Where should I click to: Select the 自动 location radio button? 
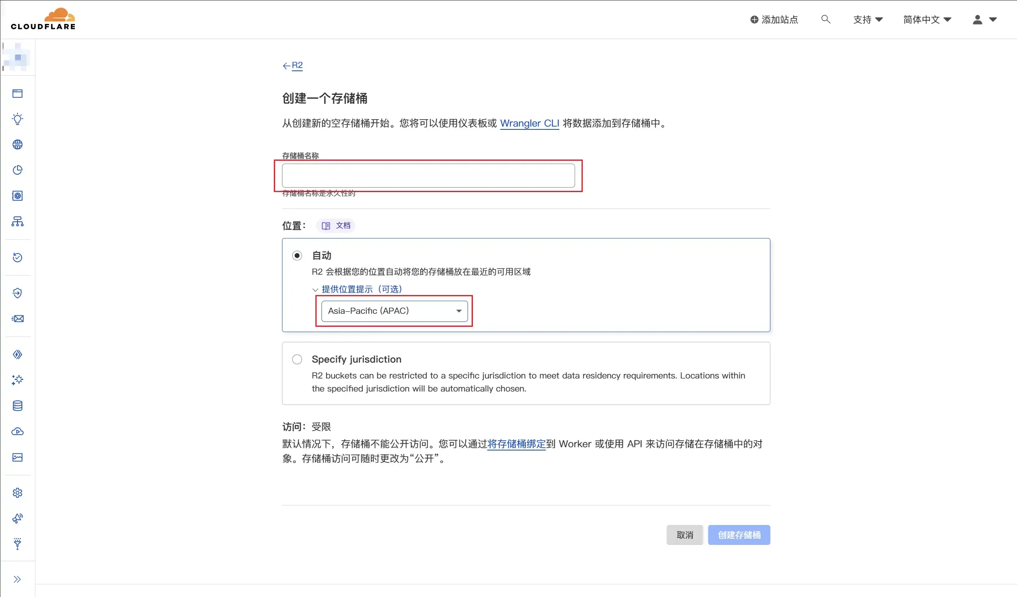point(297,256)
